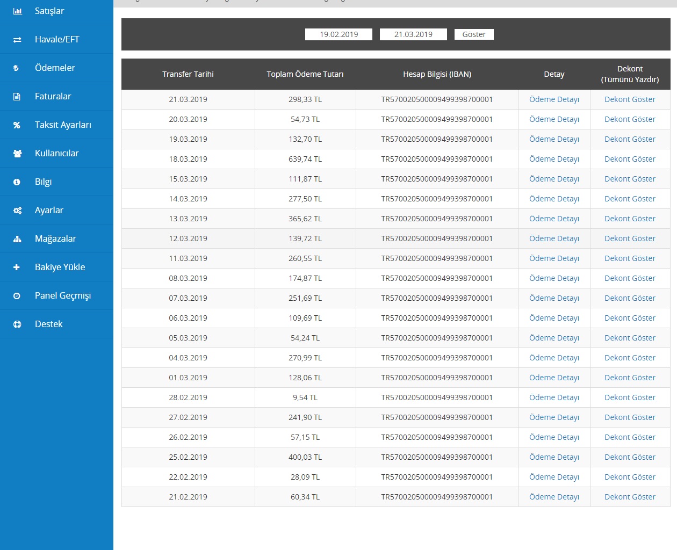Select Taksit Ayarları in the sidebar

56,125
